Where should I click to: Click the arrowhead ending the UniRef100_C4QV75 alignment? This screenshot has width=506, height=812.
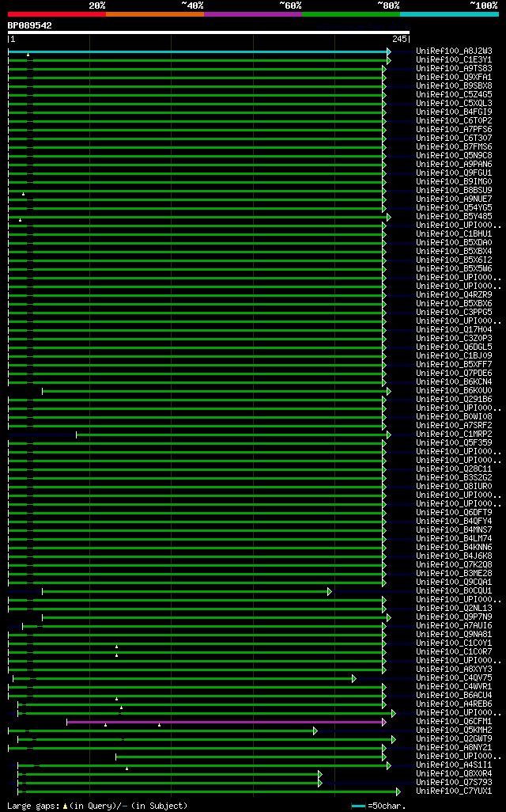click(354, 678)
